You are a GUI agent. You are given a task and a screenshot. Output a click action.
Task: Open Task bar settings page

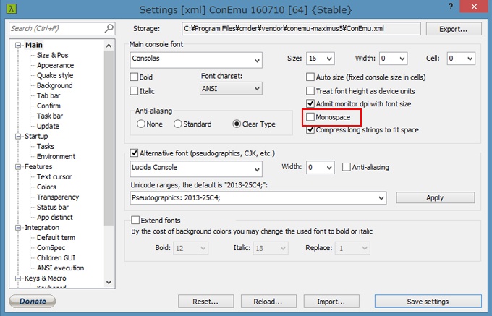(50, 116)
